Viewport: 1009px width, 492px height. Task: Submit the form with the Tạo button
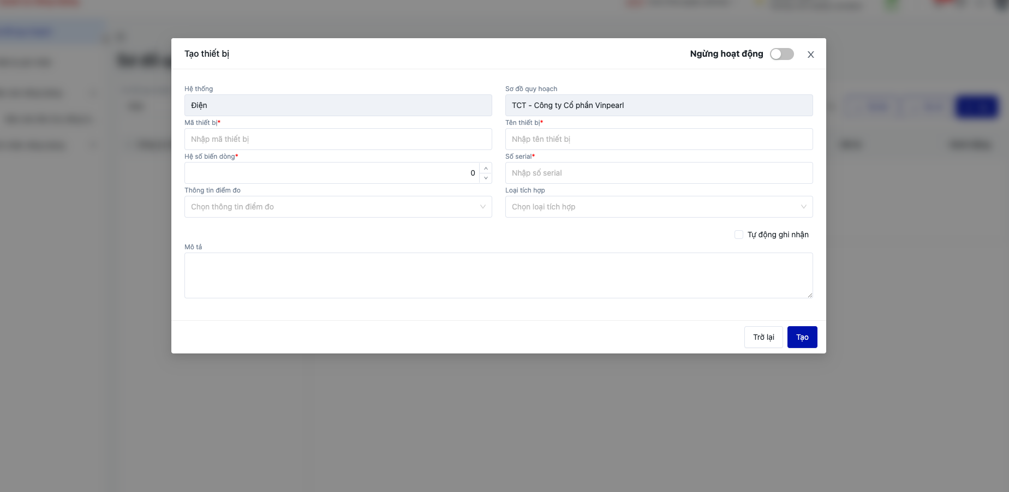click(802, 337)
